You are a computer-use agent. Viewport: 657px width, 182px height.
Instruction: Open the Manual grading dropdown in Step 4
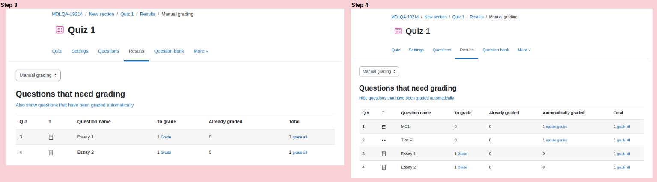[x=379, y=71]
